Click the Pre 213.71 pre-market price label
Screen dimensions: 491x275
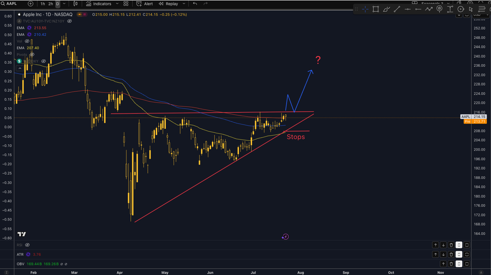(x=475, y=121)
